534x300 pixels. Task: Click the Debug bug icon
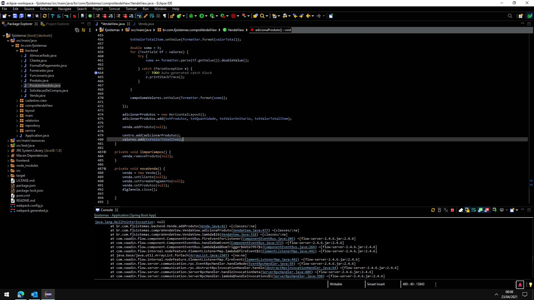pyautogui.click(x=191, y=16)
